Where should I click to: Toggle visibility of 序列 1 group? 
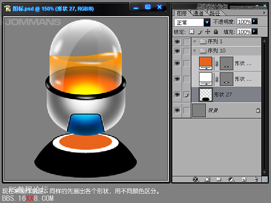pyautogui.click(x=177, y=41)
